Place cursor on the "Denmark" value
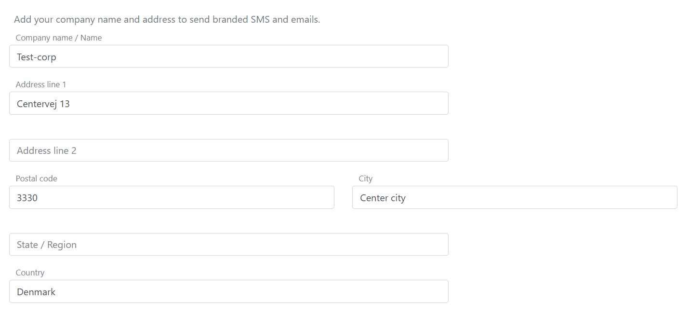The height and width of the screenshot is (315, 689). pos(36,292)
